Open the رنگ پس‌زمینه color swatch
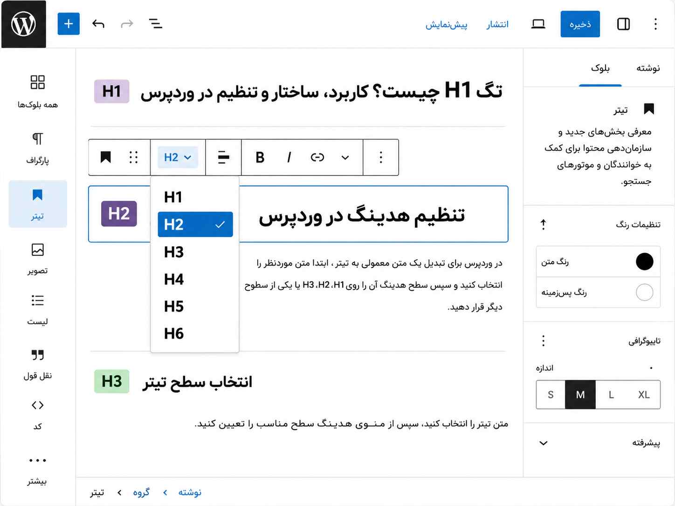This screenshot has height=506, width=675. point(644,292)
